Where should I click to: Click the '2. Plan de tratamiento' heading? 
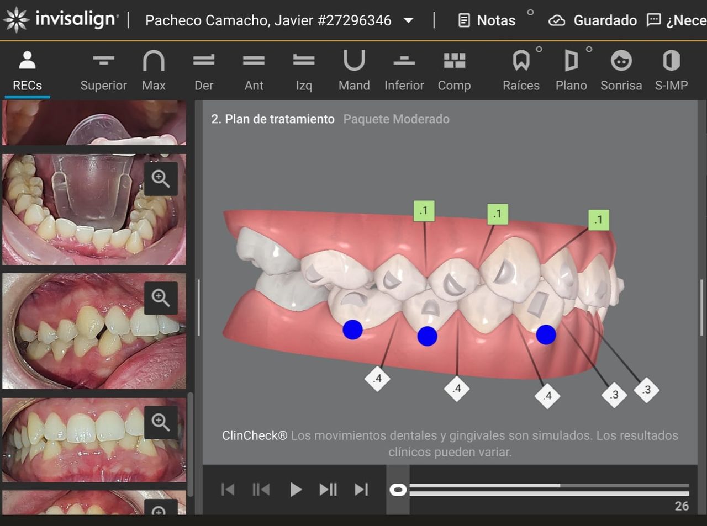(273, 119)
